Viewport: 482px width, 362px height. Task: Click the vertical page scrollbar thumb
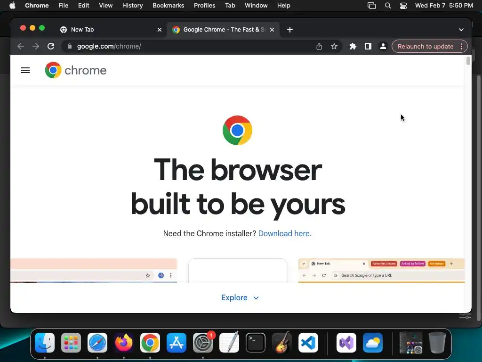click(x=468, y=61)
